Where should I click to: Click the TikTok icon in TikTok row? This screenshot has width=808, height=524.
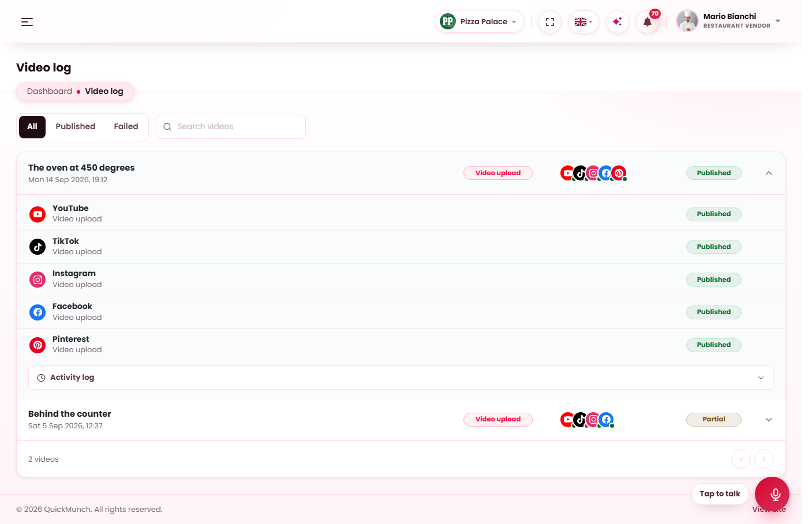[38, 247]
